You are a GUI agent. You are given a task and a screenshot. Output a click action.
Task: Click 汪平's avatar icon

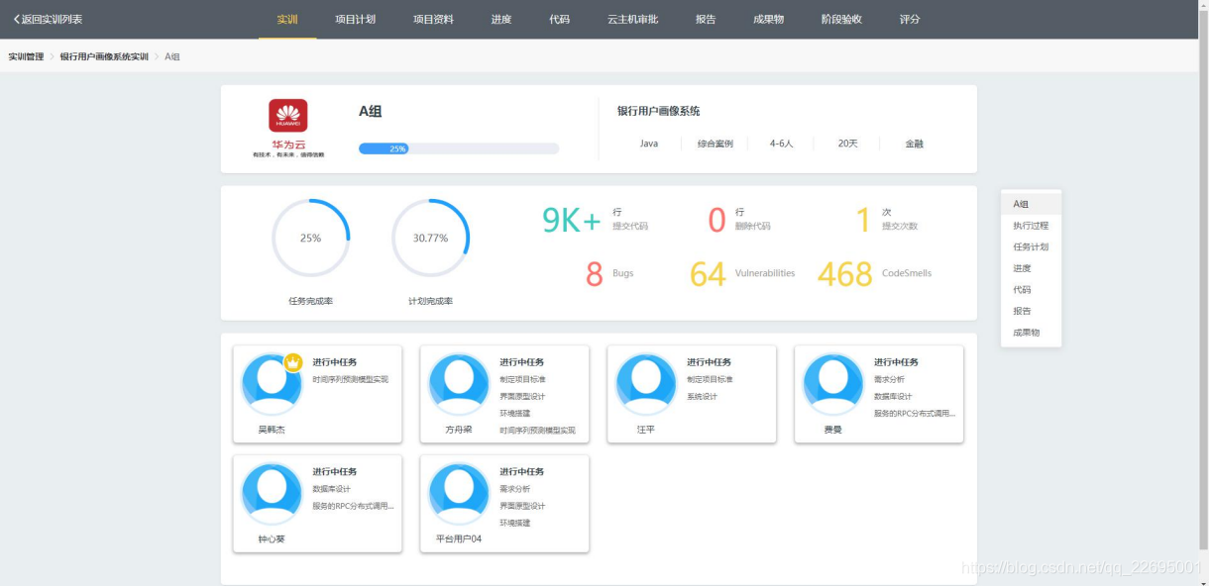coord(646,386)
